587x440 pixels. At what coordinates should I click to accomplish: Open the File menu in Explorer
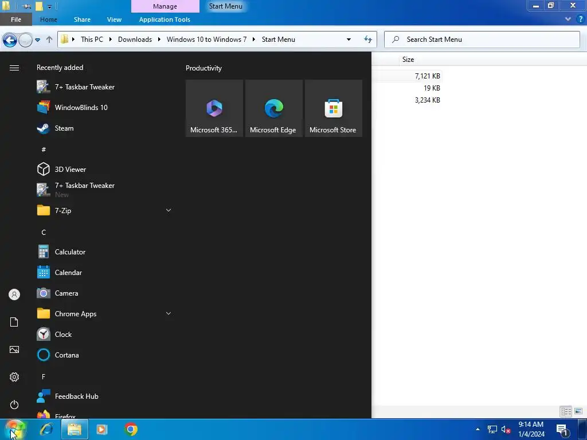pyautogui.click(x=15, y=19)
